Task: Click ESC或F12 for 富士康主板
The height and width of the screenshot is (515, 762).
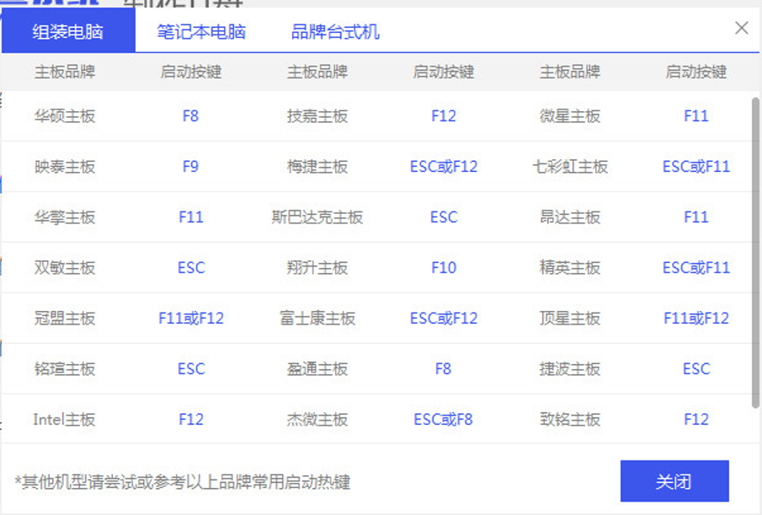Action: point(444,318)
